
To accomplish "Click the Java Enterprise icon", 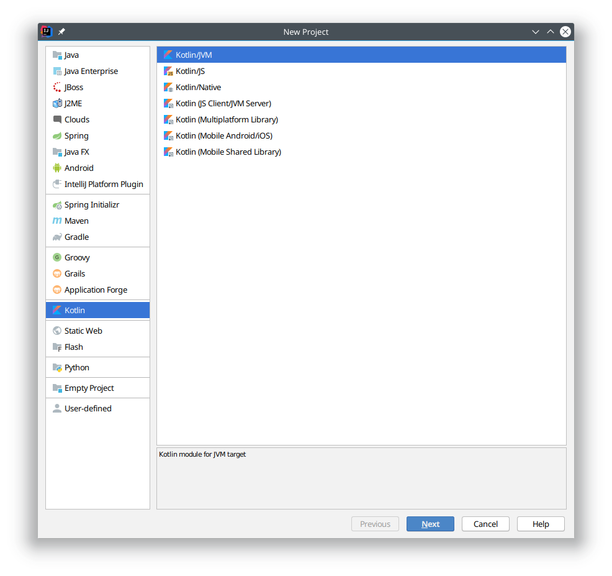I will coord(57,71).
